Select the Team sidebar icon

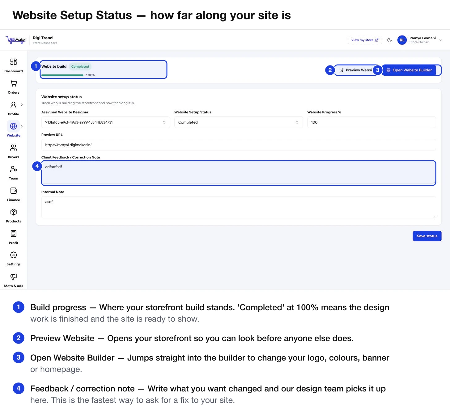point(13,169)
